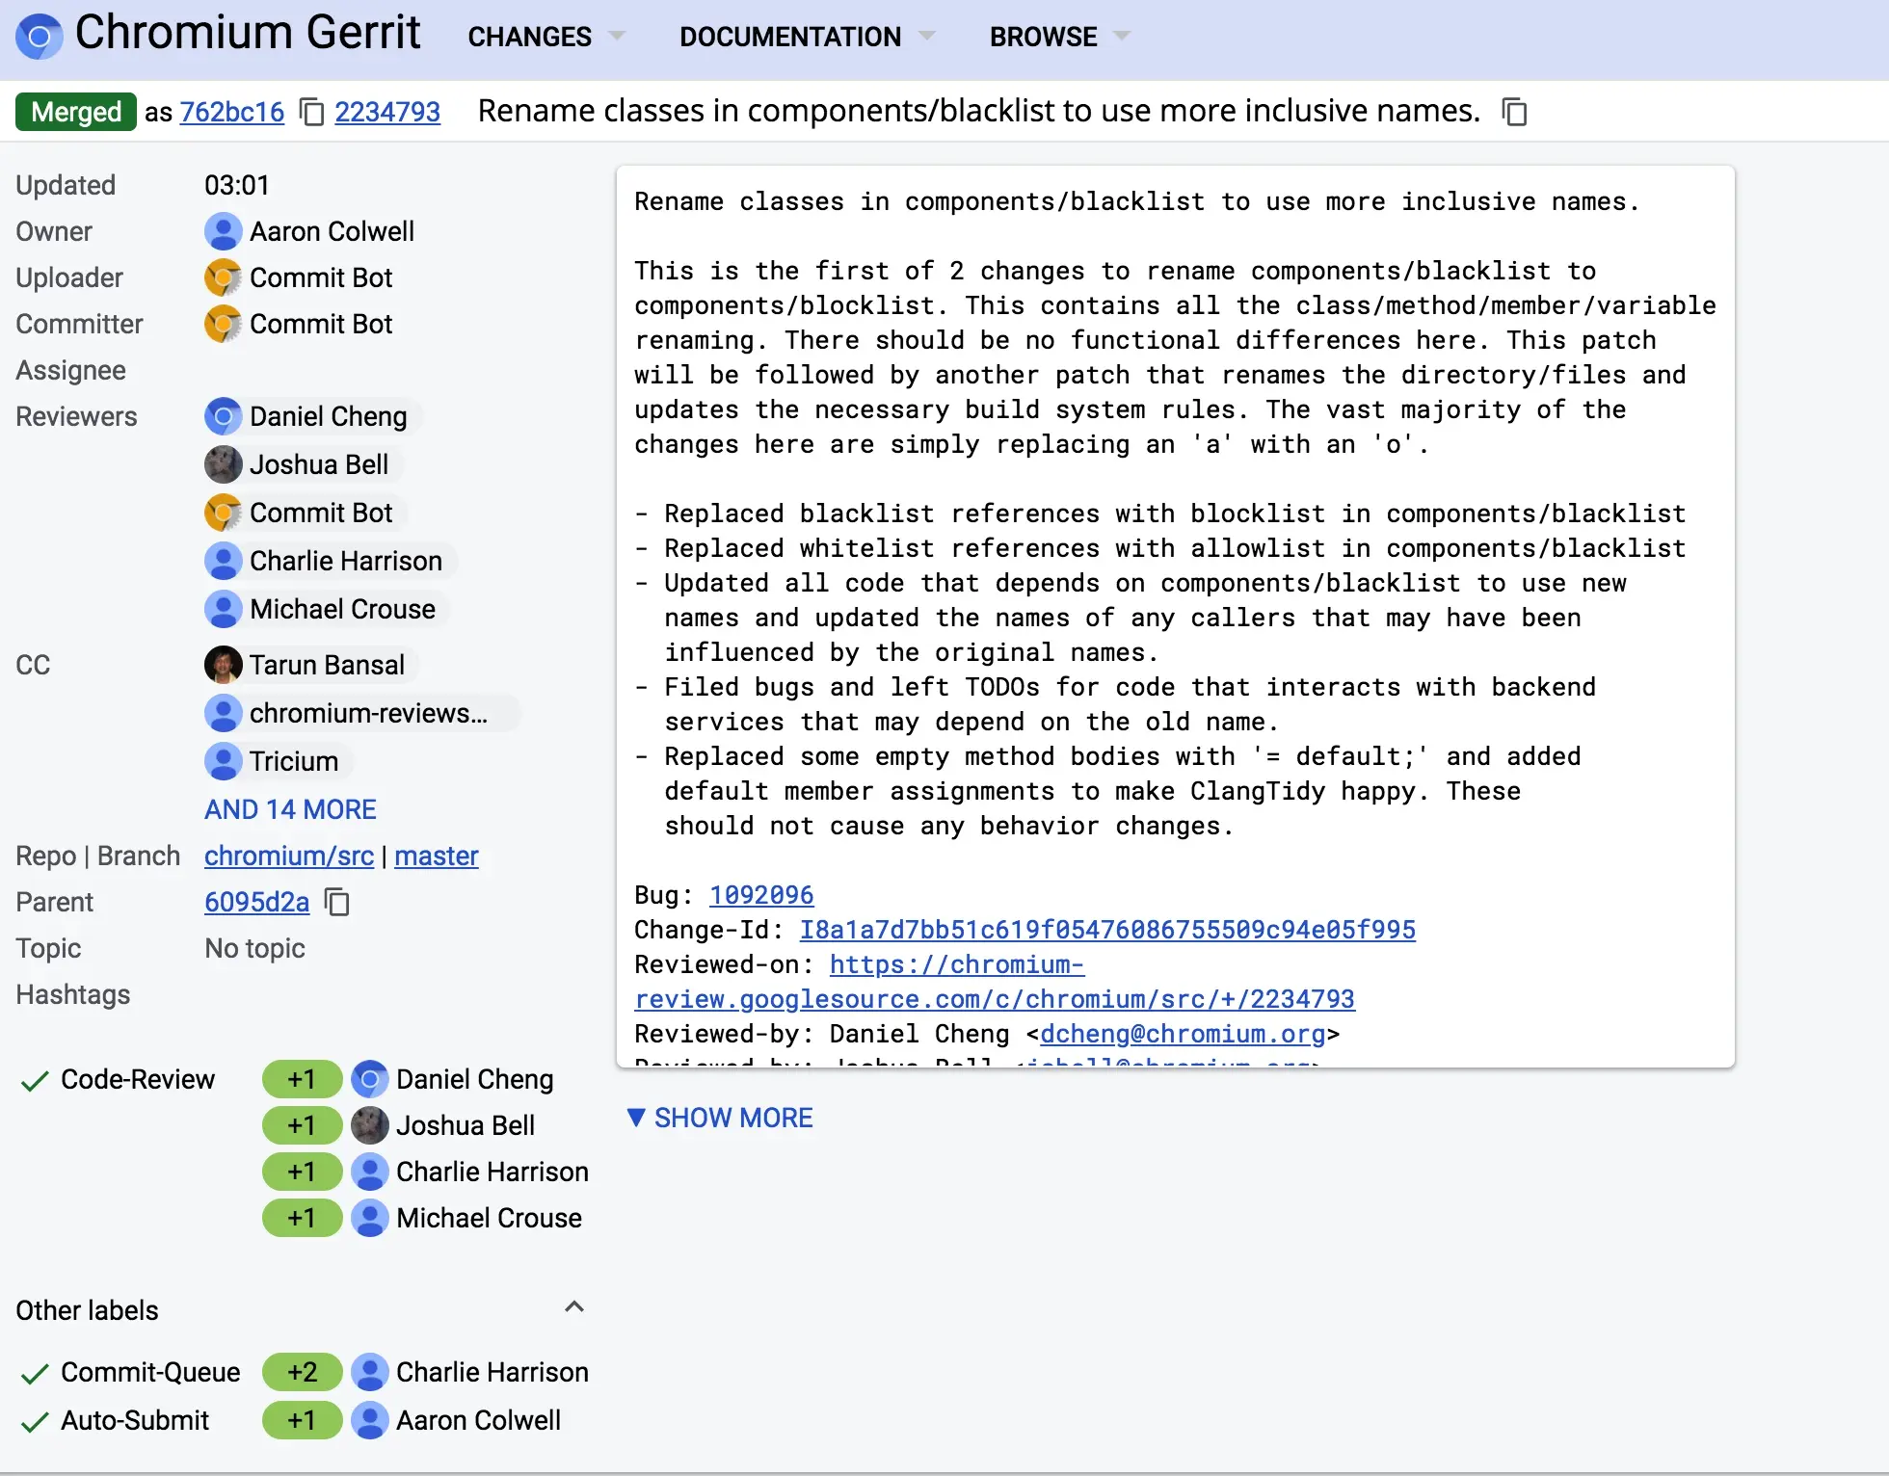Image resolution: width=1889 pixels, height=1476 pixels.
Task: Click the Auto-Submit +1 vote chip
Action: 302,1420
